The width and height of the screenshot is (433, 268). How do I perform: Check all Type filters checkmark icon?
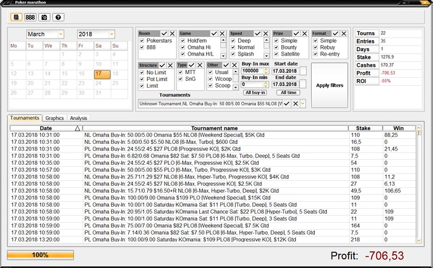tap(192, 65)
